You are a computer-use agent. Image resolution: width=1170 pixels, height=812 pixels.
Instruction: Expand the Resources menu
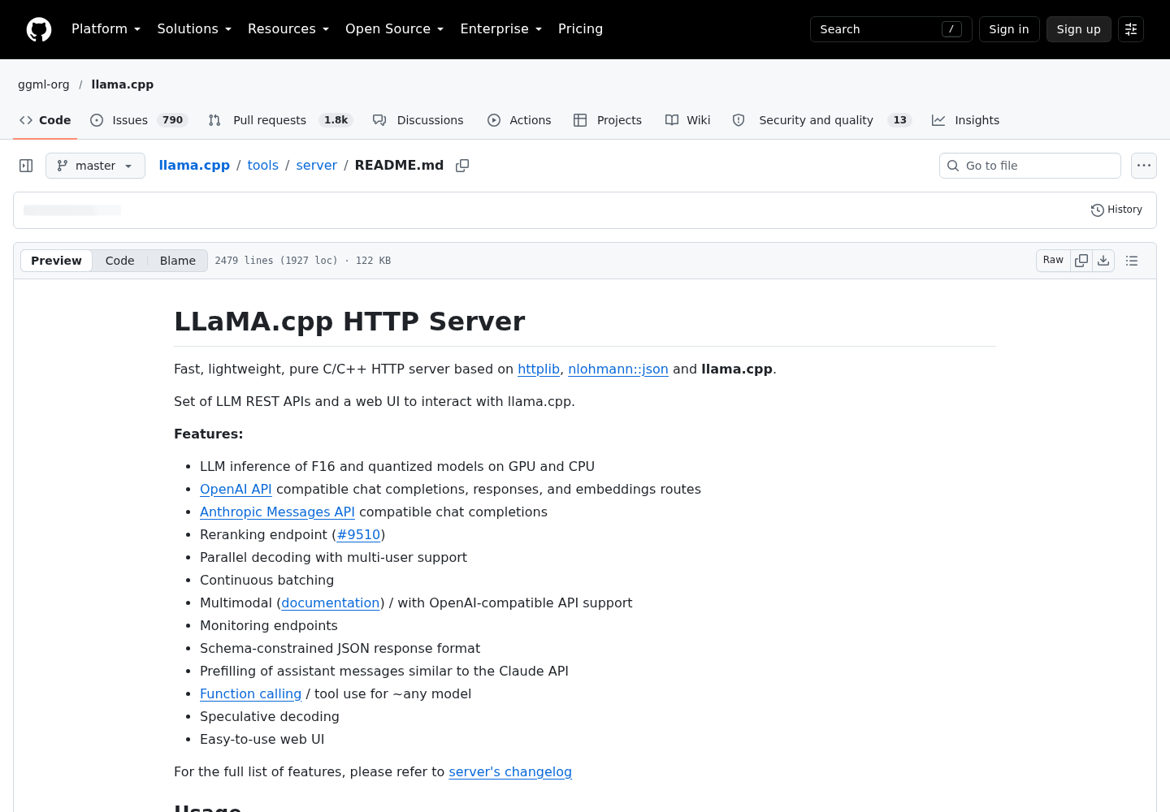click(288, 29)
